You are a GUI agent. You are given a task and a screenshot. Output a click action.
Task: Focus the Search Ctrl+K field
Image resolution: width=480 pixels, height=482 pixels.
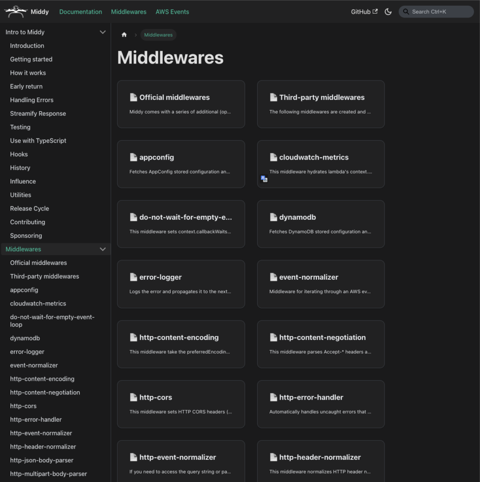tap(436, 12)
